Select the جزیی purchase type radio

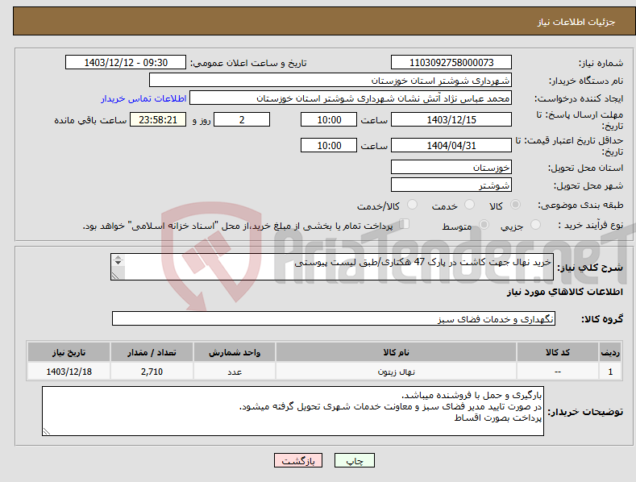click(535, 224)
